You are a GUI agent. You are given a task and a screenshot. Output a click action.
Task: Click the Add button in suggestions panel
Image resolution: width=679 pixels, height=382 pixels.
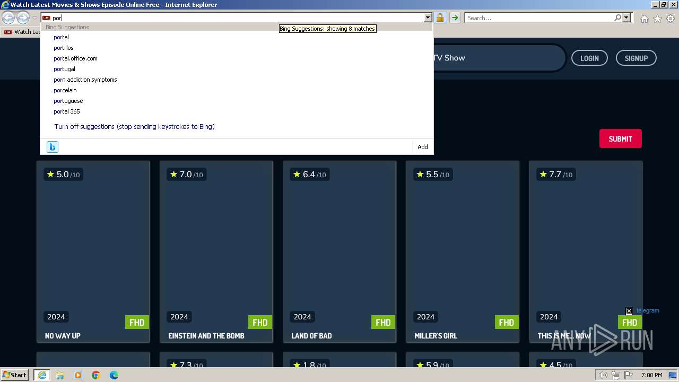click(423, 147)
